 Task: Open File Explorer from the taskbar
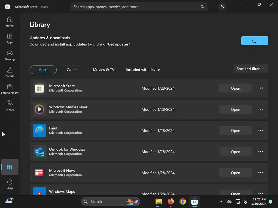tap(159, 201)
